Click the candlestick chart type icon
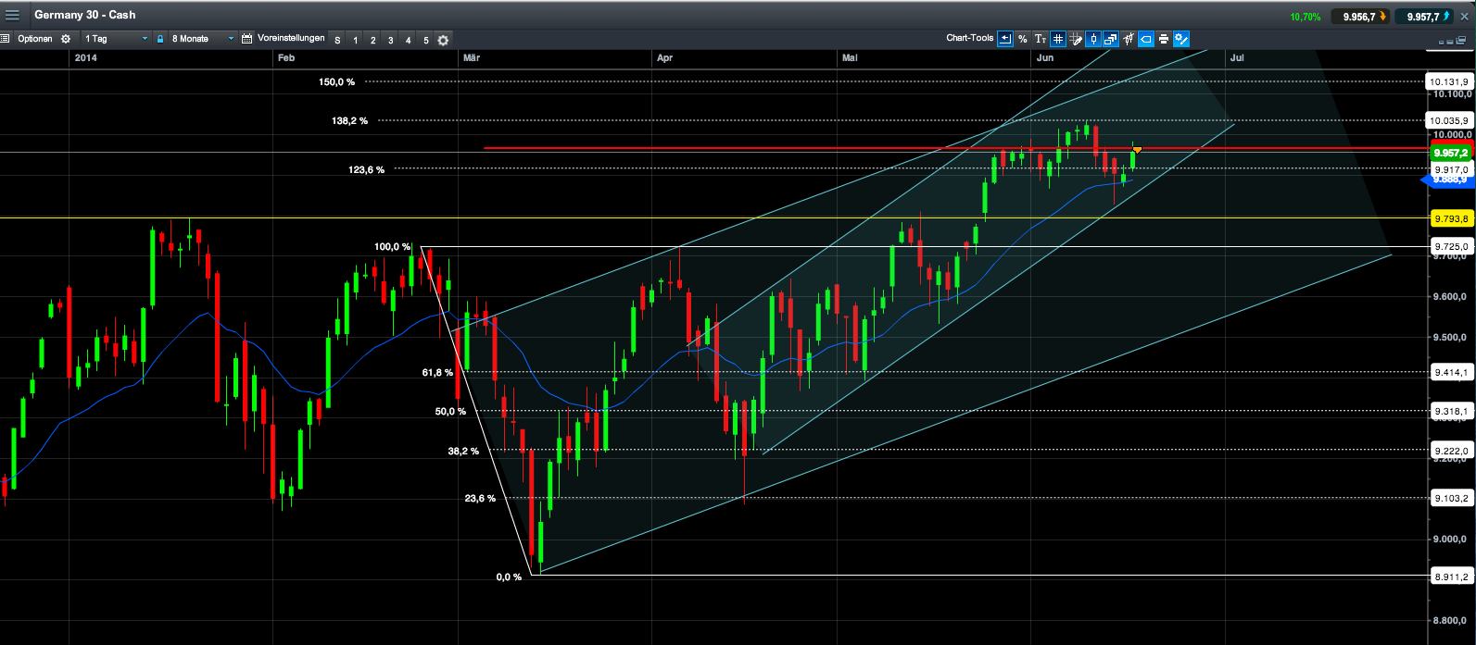The image size is (1476, 645). tap(1093, 39)
